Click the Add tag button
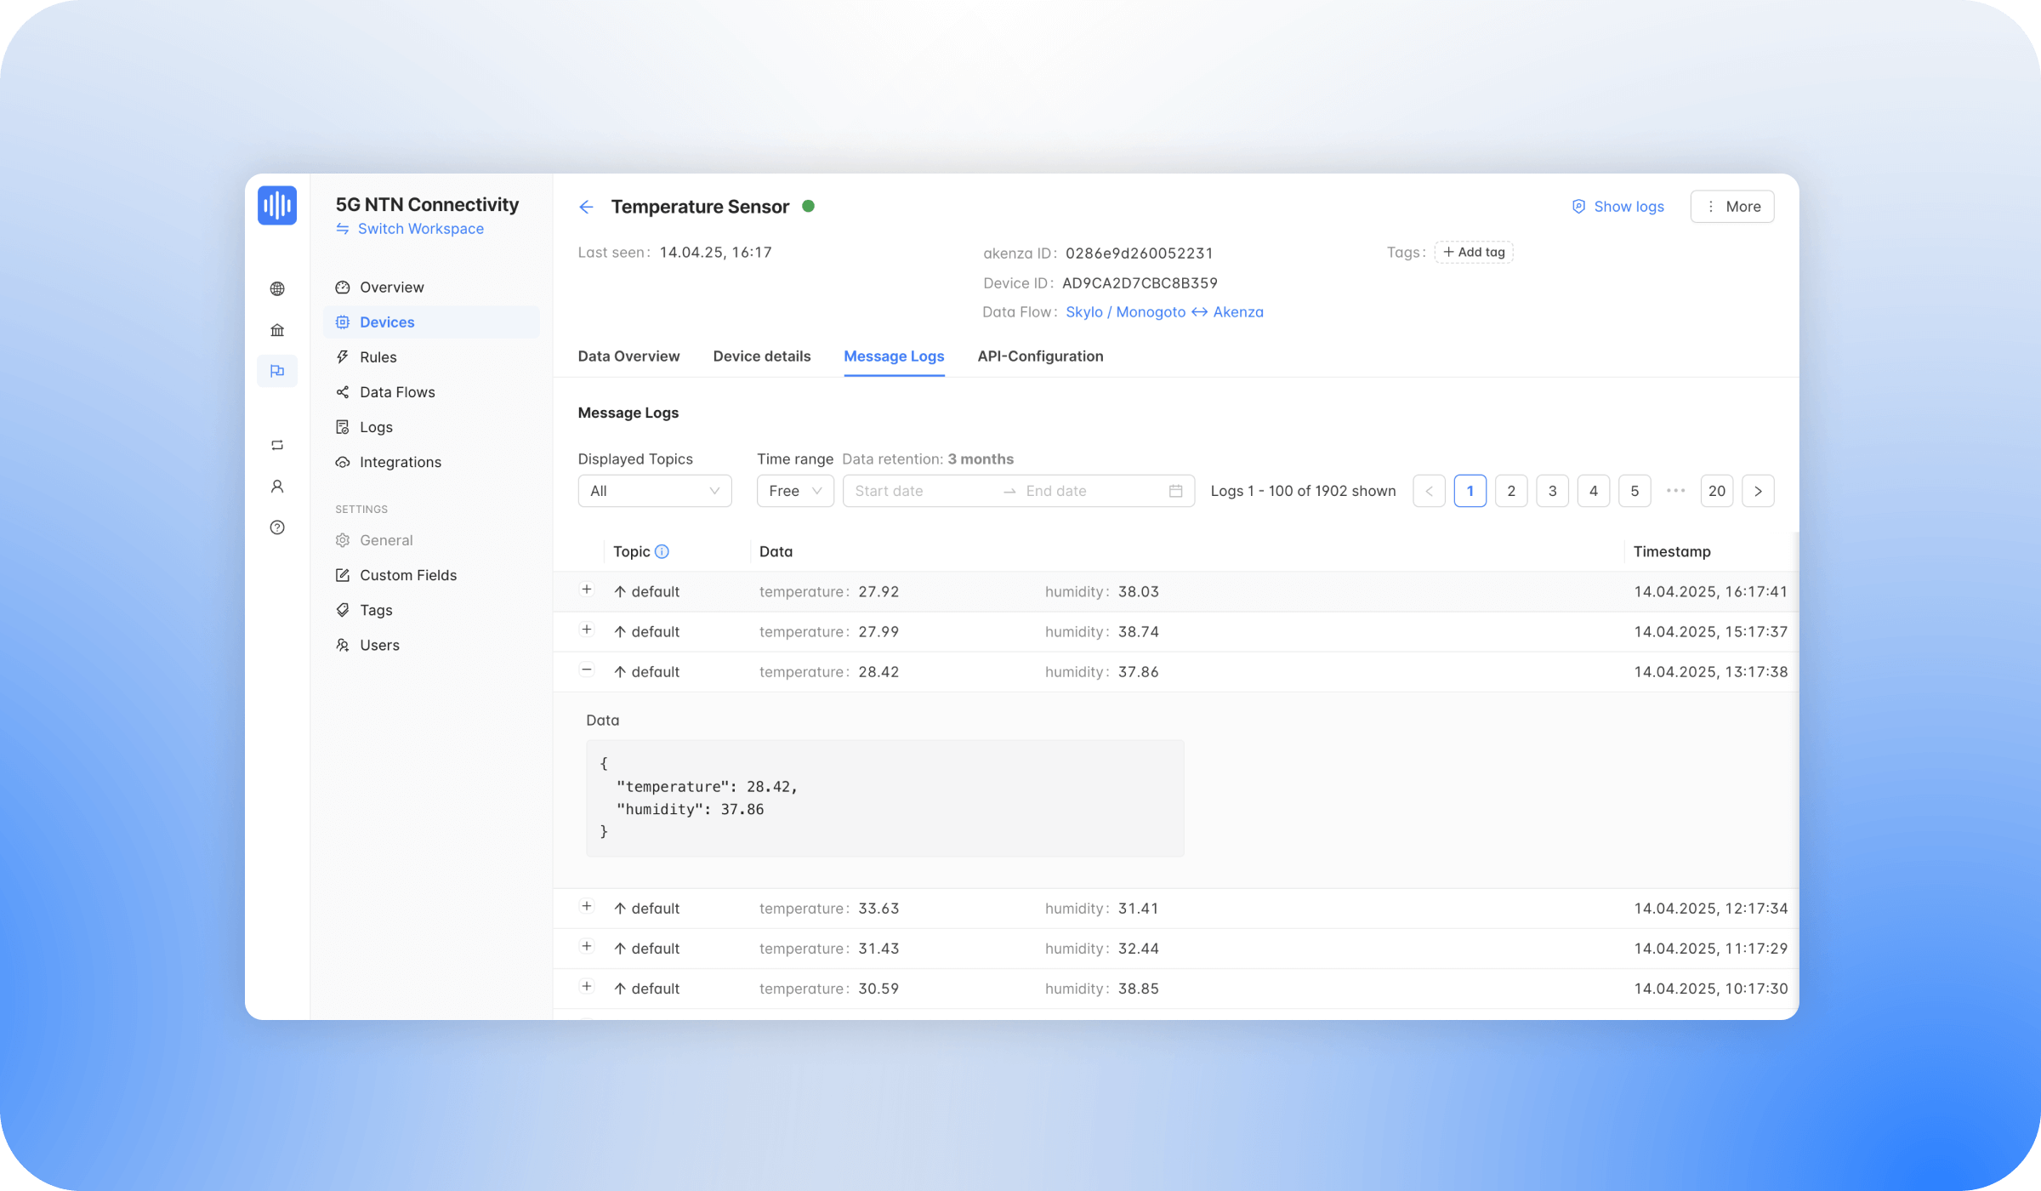Screen dimensions: 2041x1191 coord(1474,252)
